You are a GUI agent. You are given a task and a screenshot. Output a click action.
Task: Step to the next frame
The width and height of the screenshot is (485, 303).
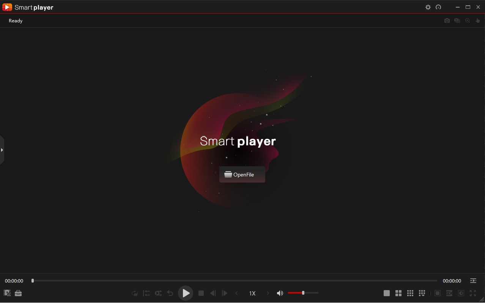(225, 293)
